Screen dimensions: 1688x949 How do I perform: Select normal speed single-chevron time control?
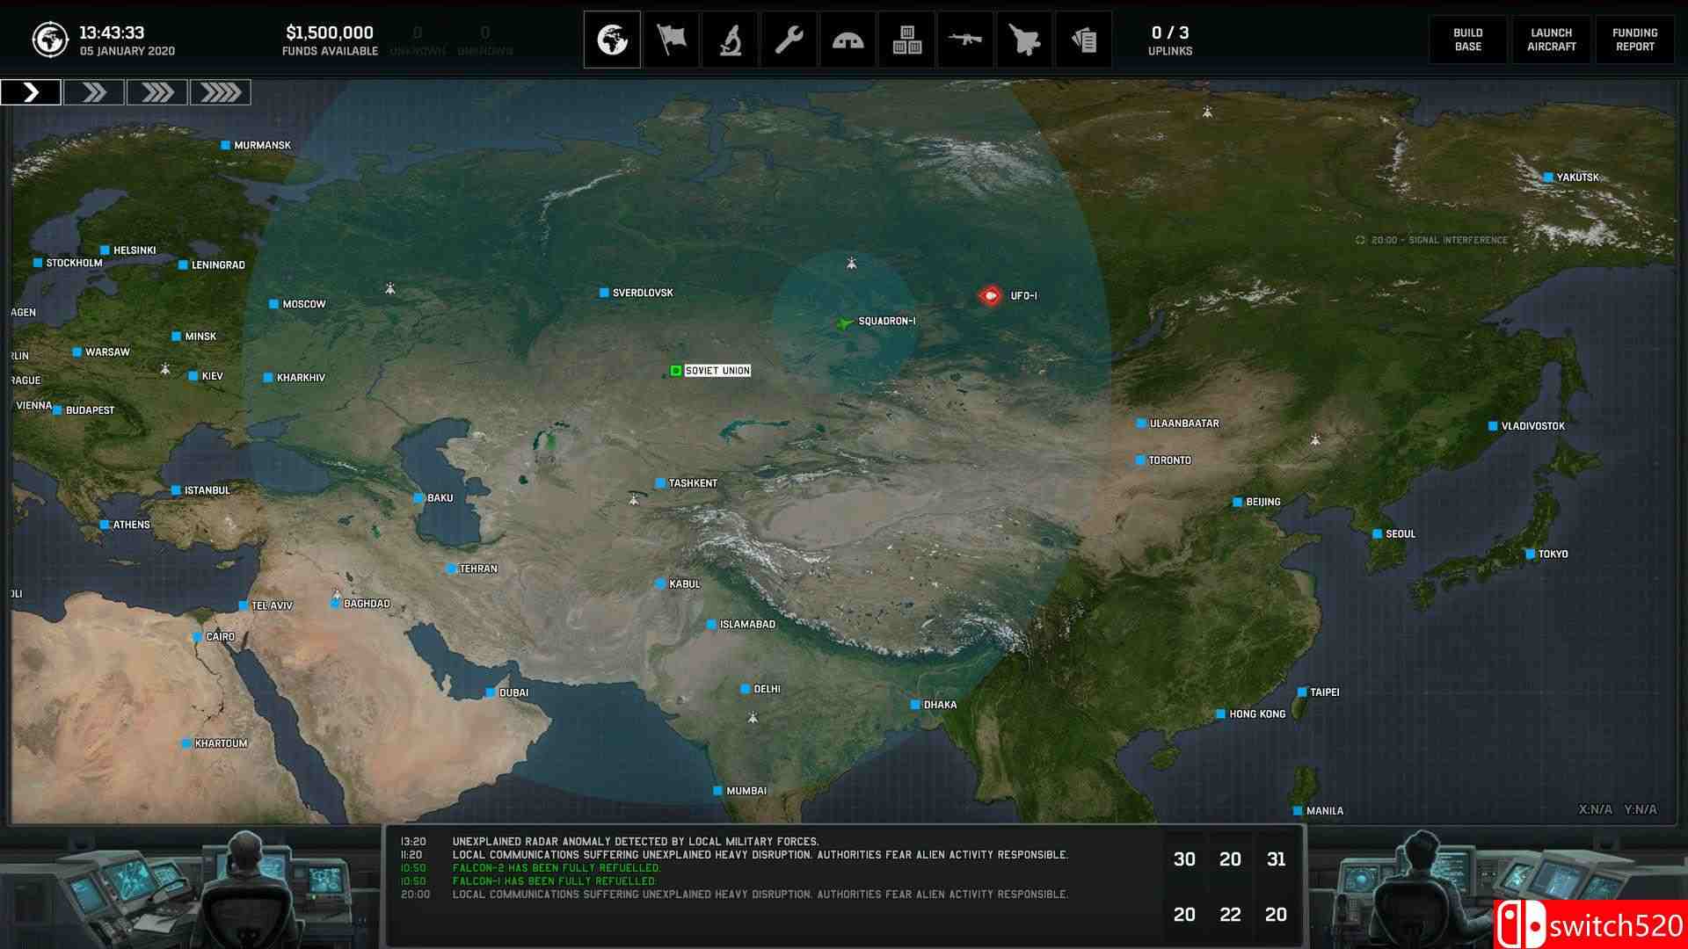coord(32,91)
